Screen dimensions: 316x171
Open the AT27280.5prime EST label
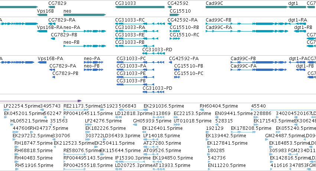(x=162, y=144)
